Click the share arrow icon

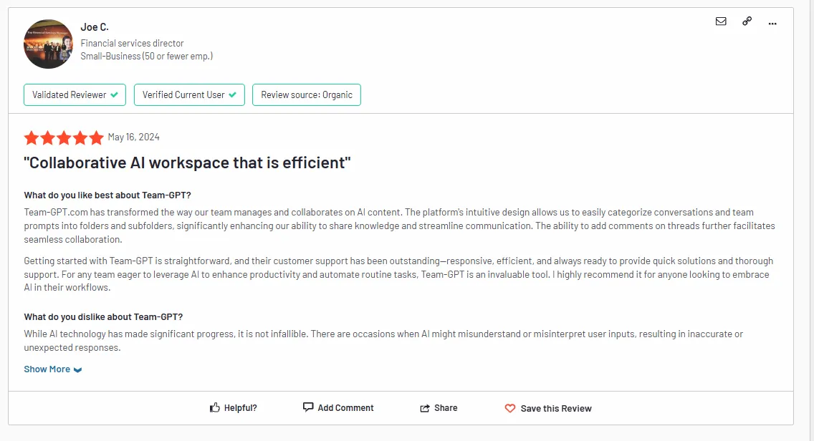click(x=425, y=408)
